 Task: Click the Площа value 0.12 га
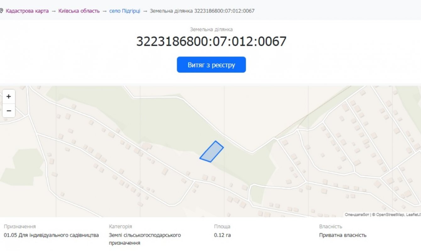tap(222, 235)
